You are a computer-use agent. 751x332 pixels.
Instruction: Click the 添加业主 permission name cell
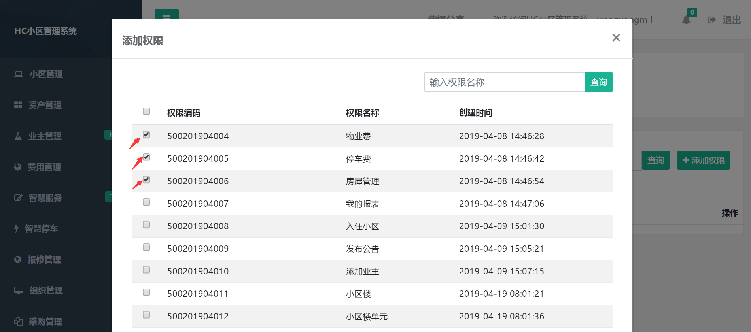click(x=362, y=272)
